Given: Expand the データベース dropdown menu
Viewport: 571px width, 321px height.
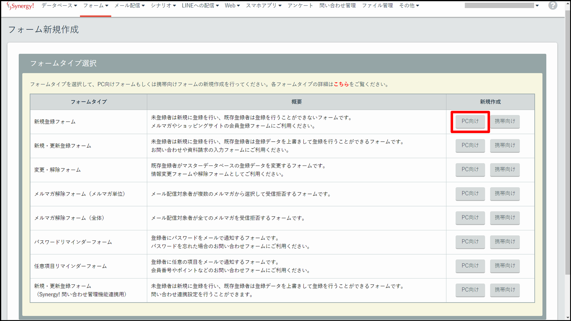Looking at the screenshot, I should click(59, 6).
